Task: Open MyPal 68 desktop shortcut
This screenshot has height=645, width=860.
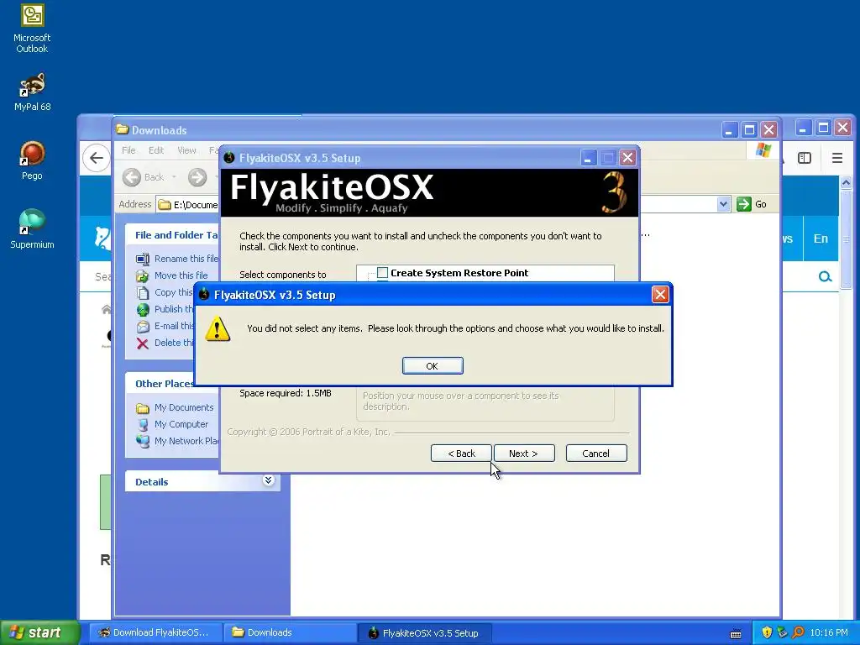Action: click(32, 92)
